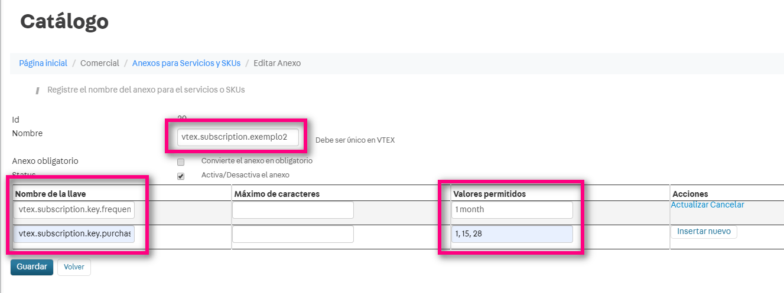The width and height of the screenshot is (784, 293).
Task: Open the Anexos para Servicios y SKUs breadcrumb
Action: 186,63
